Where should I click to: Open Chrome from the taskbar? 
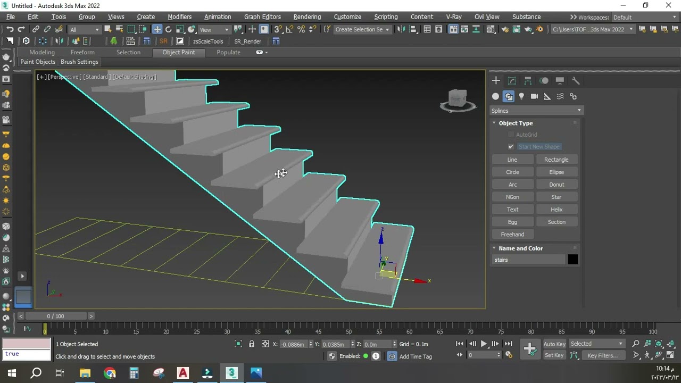[x=110, y=373]
